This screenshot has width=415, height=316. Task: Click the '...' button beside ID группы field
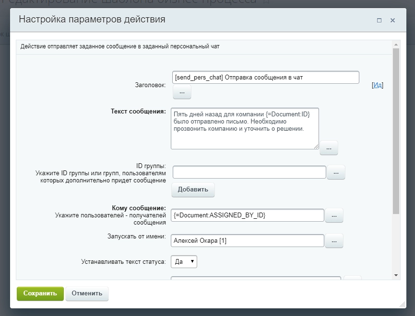(336, 172)
